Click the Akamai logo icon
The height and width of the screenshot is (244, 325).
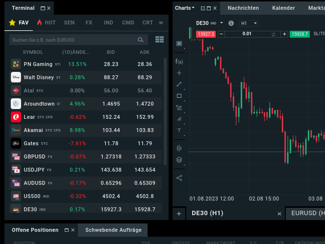pos(16,130)
